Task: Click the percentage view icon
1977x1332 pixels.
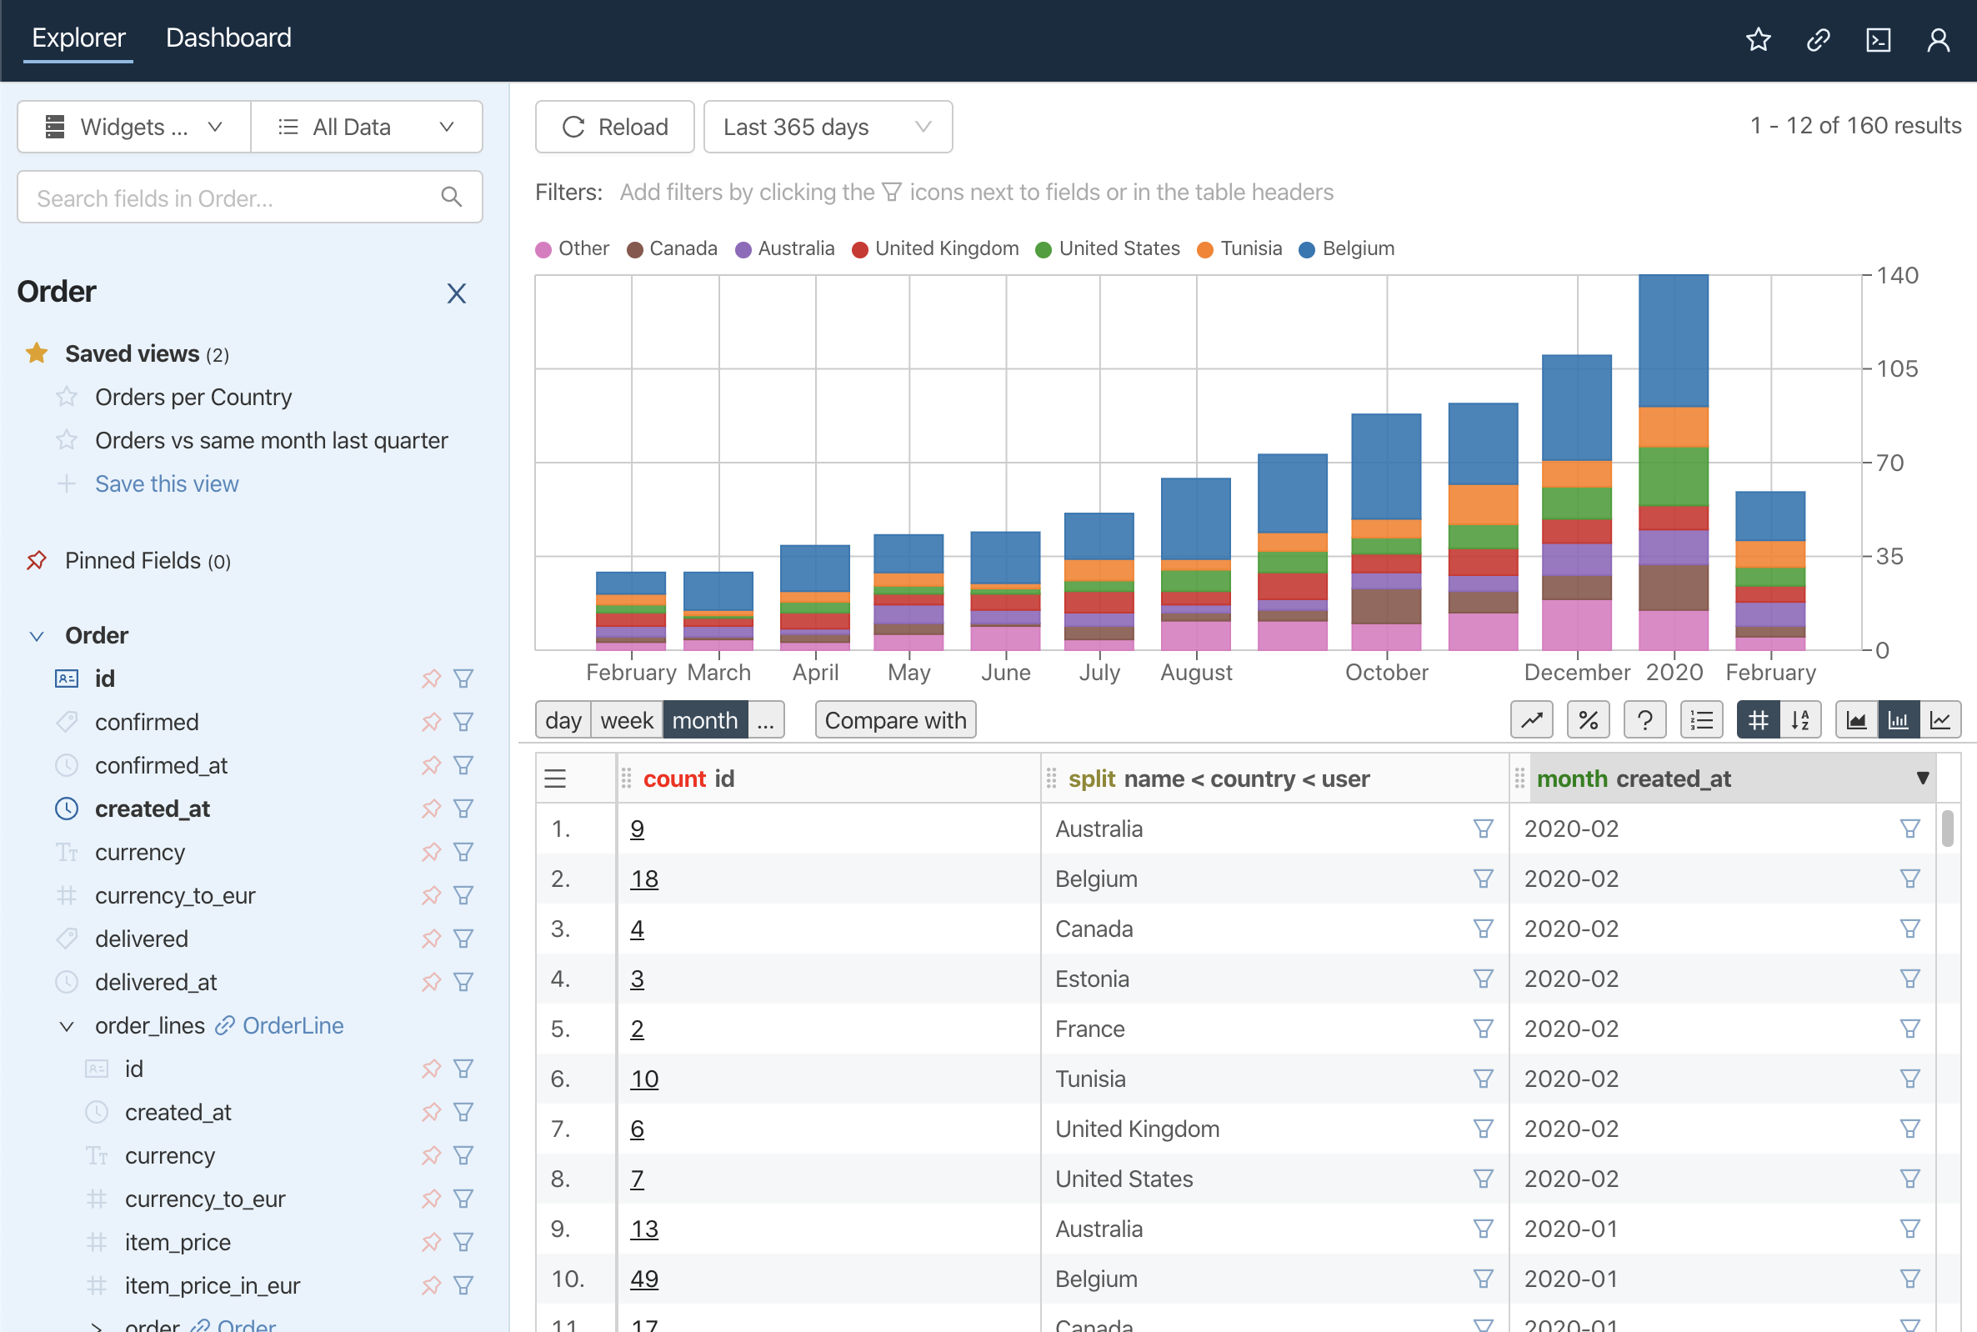Action: point(1586,719)
